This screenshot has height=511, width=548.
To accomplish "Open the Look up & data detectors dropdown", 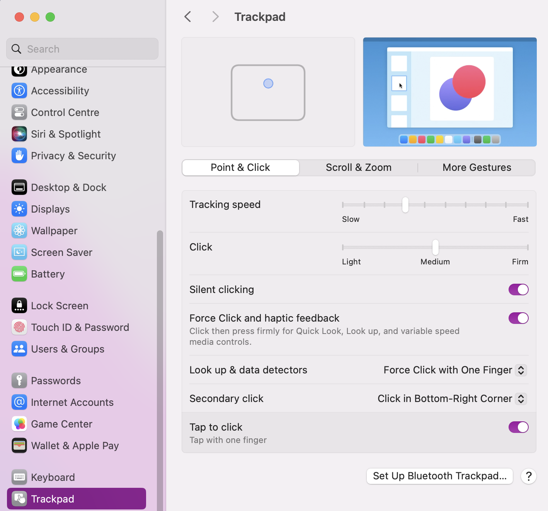I will pos(520,370).
